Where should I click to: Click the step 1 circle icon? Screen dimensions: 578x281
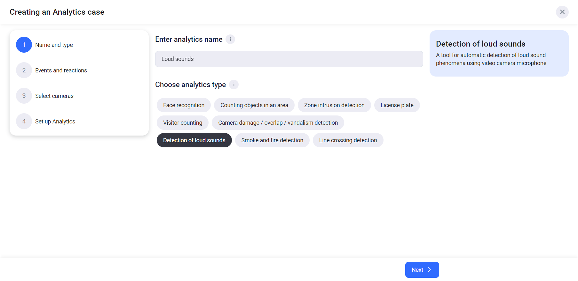(x=24, y=45)
